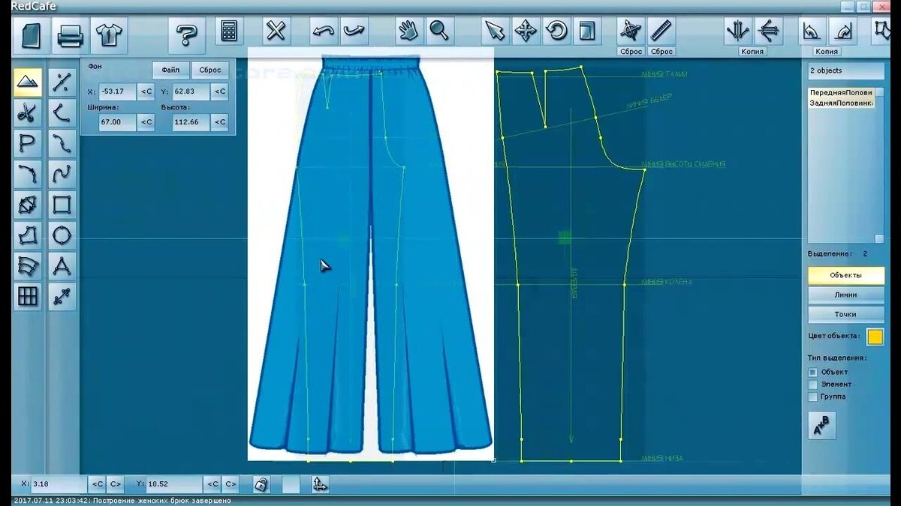Toggle the padlock icon in bottom bar
901x506 pixels.
click(x=261, y=484)
